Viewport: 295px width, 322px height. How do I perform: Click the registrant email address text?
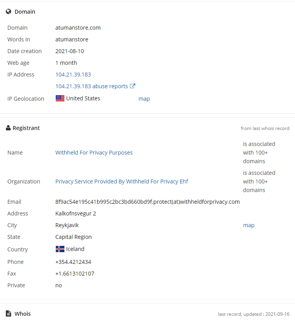147,202
